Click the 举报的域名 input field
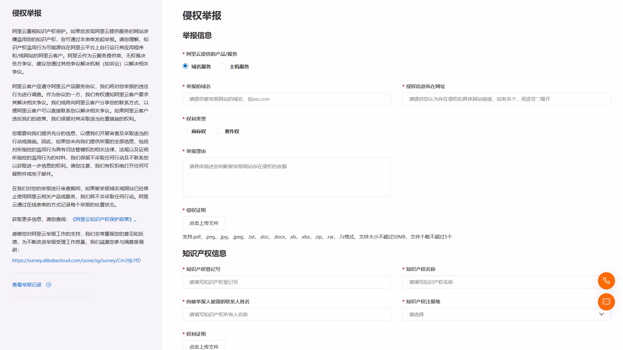Image resolution: width=623 pixels, height=350 pixels. pos(287,99)
